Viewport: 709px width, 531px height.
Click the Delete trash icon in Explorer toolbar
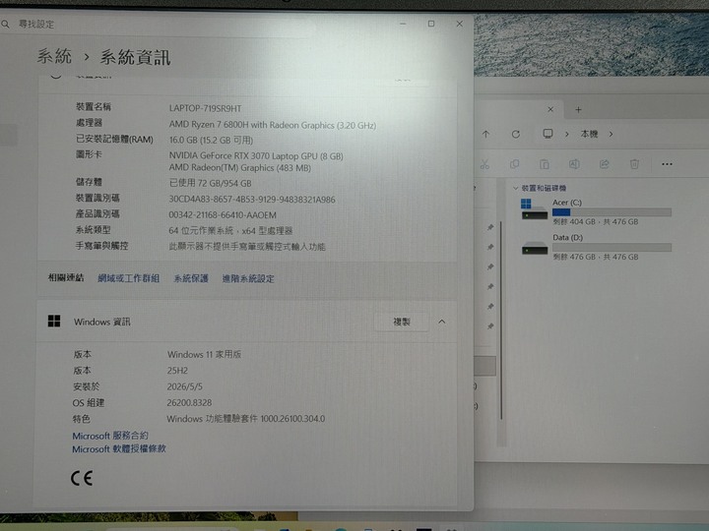(x=634, y=164)
